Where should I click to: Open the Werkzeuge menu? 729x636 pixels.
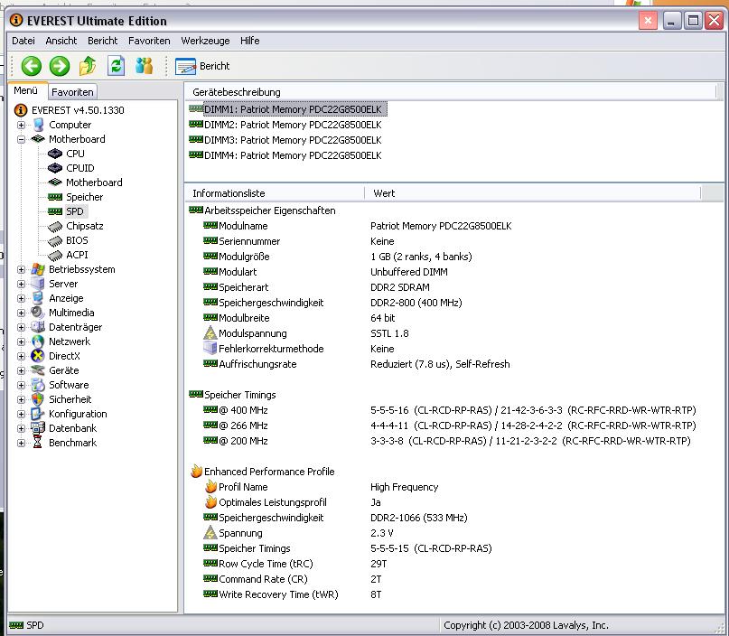pyautogui.click(x=205, y=41)
